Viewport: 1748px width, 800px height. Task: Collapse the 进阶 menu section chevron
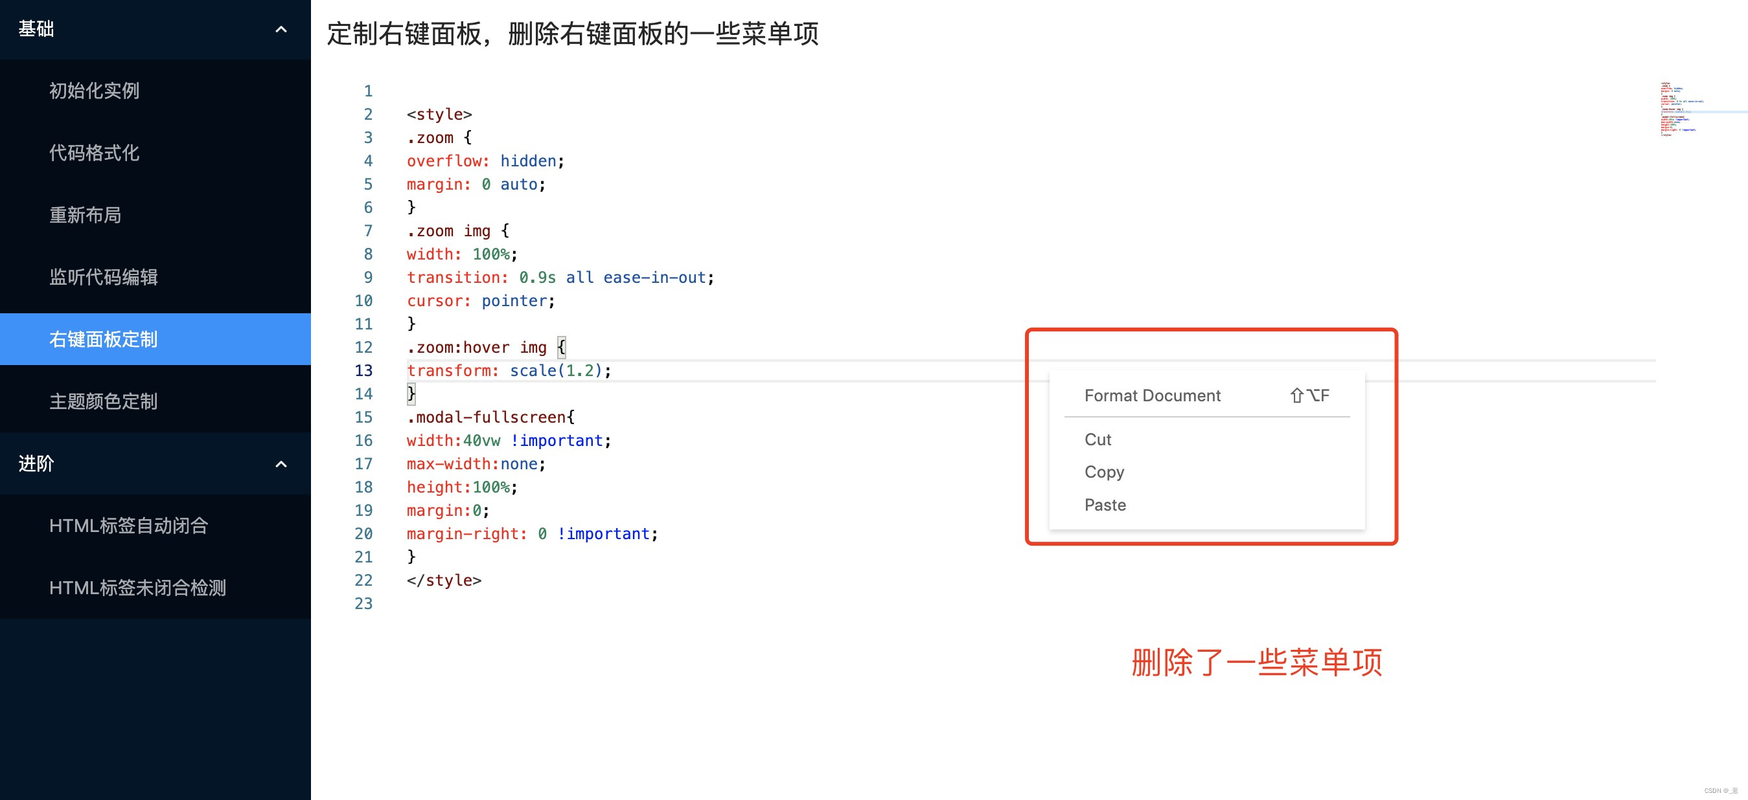click(x=281, y=465)
